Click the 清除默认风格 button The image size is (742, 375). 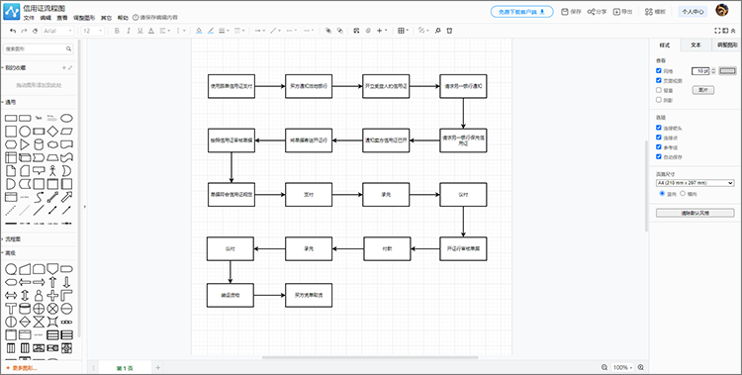point(695,213)
